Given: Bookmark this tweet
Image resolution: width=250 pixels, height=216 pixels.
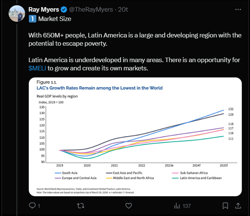Looking at the screenshot, I should [225, 206].
